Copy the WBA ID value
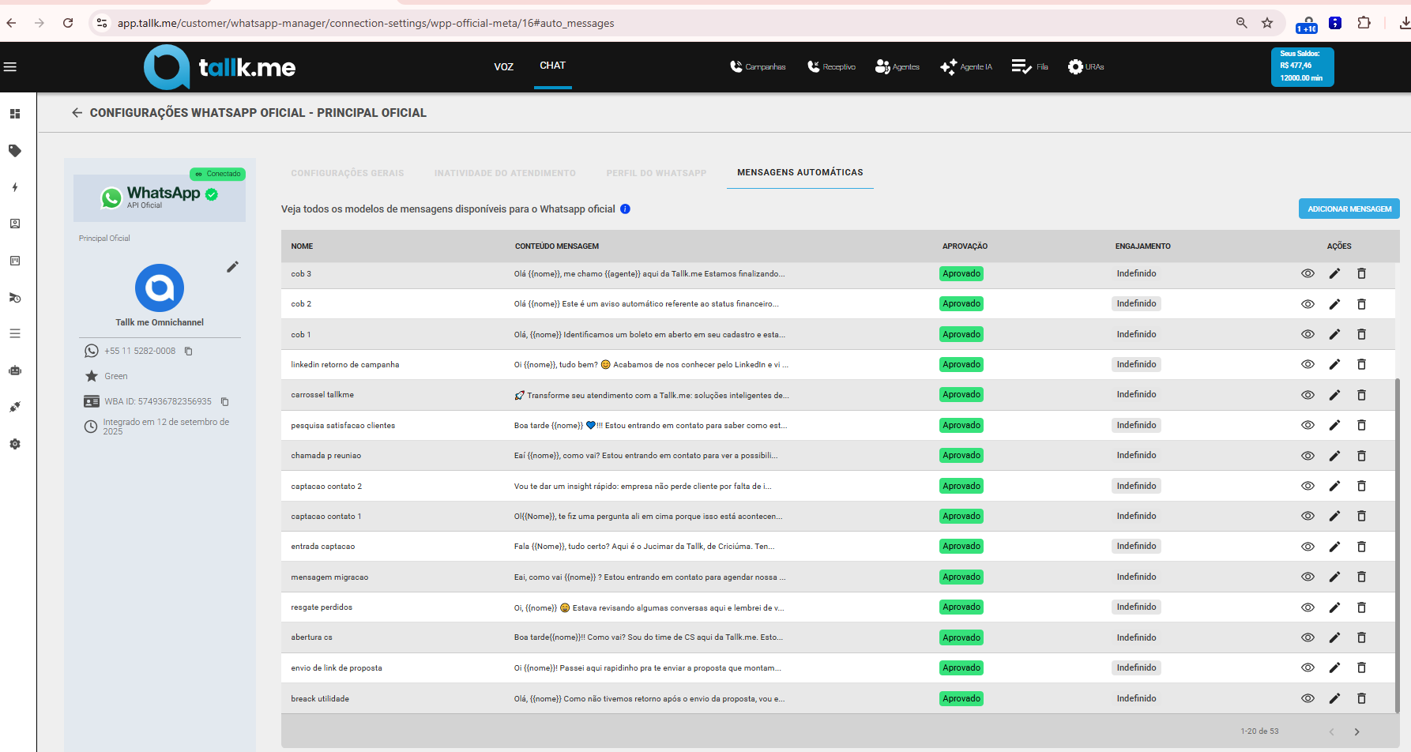1411x752 pixels. pos(224,401)
